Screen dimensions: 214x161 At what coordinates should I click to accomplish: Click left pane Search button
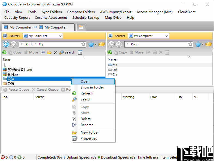coord(67,52)
